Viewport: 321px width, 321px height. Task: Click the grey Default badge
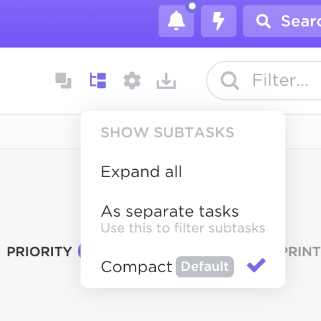point(205,267)
